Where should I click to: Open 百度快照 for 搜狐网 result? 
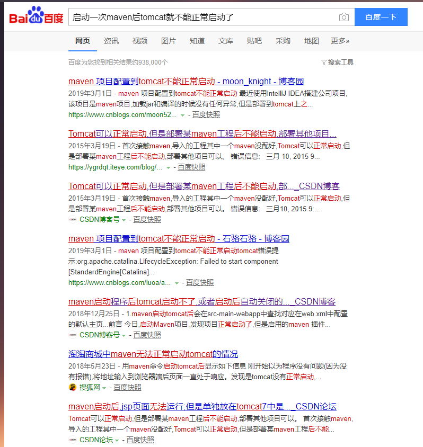pos(128,388)
